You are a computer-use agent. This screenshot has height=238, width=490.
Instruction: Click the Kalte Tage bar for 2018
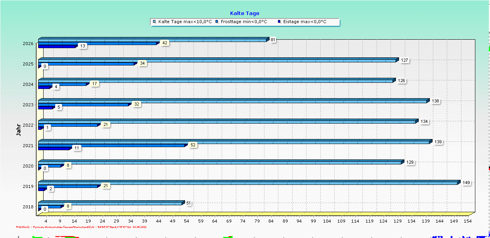click(x=111, y=203)
